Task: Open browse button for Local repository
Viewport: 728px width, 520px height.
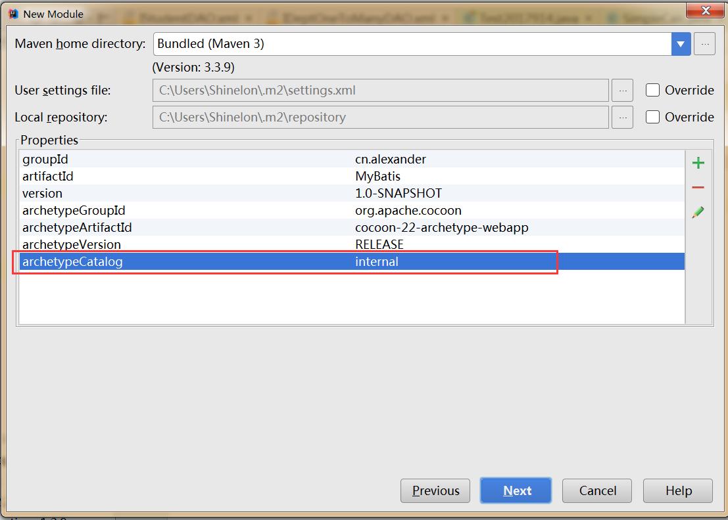Action: (622, 118)
